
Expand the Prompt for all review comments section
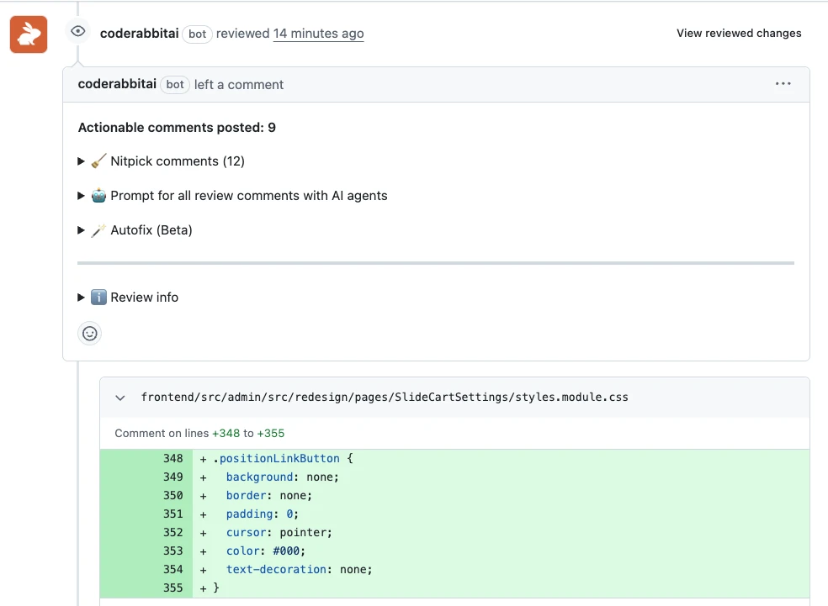point(81,195)
